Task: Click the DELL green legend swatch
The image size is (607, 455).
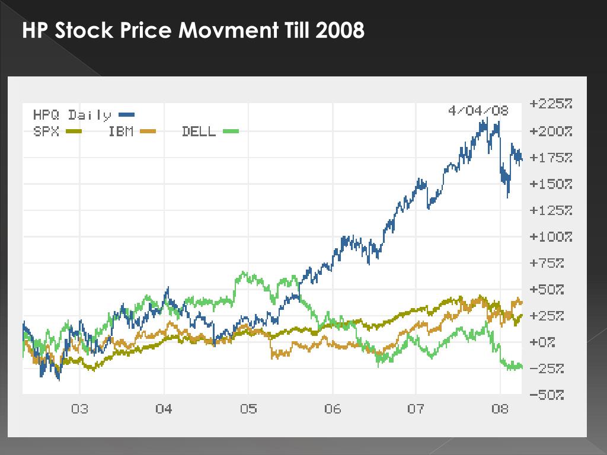Action: point(231,132)
